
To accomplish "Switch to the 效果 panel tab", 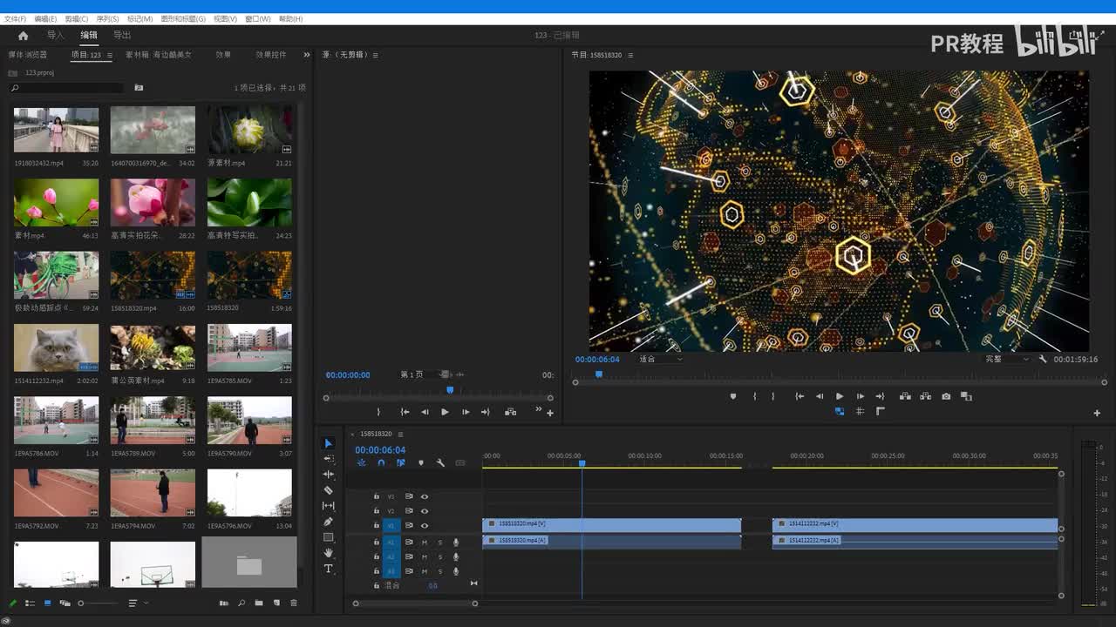I will click(x=223, y=55).
